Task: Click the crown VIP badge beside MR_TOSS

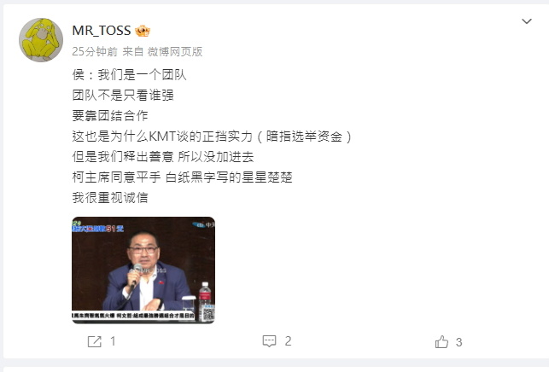Action: [143, 32]
